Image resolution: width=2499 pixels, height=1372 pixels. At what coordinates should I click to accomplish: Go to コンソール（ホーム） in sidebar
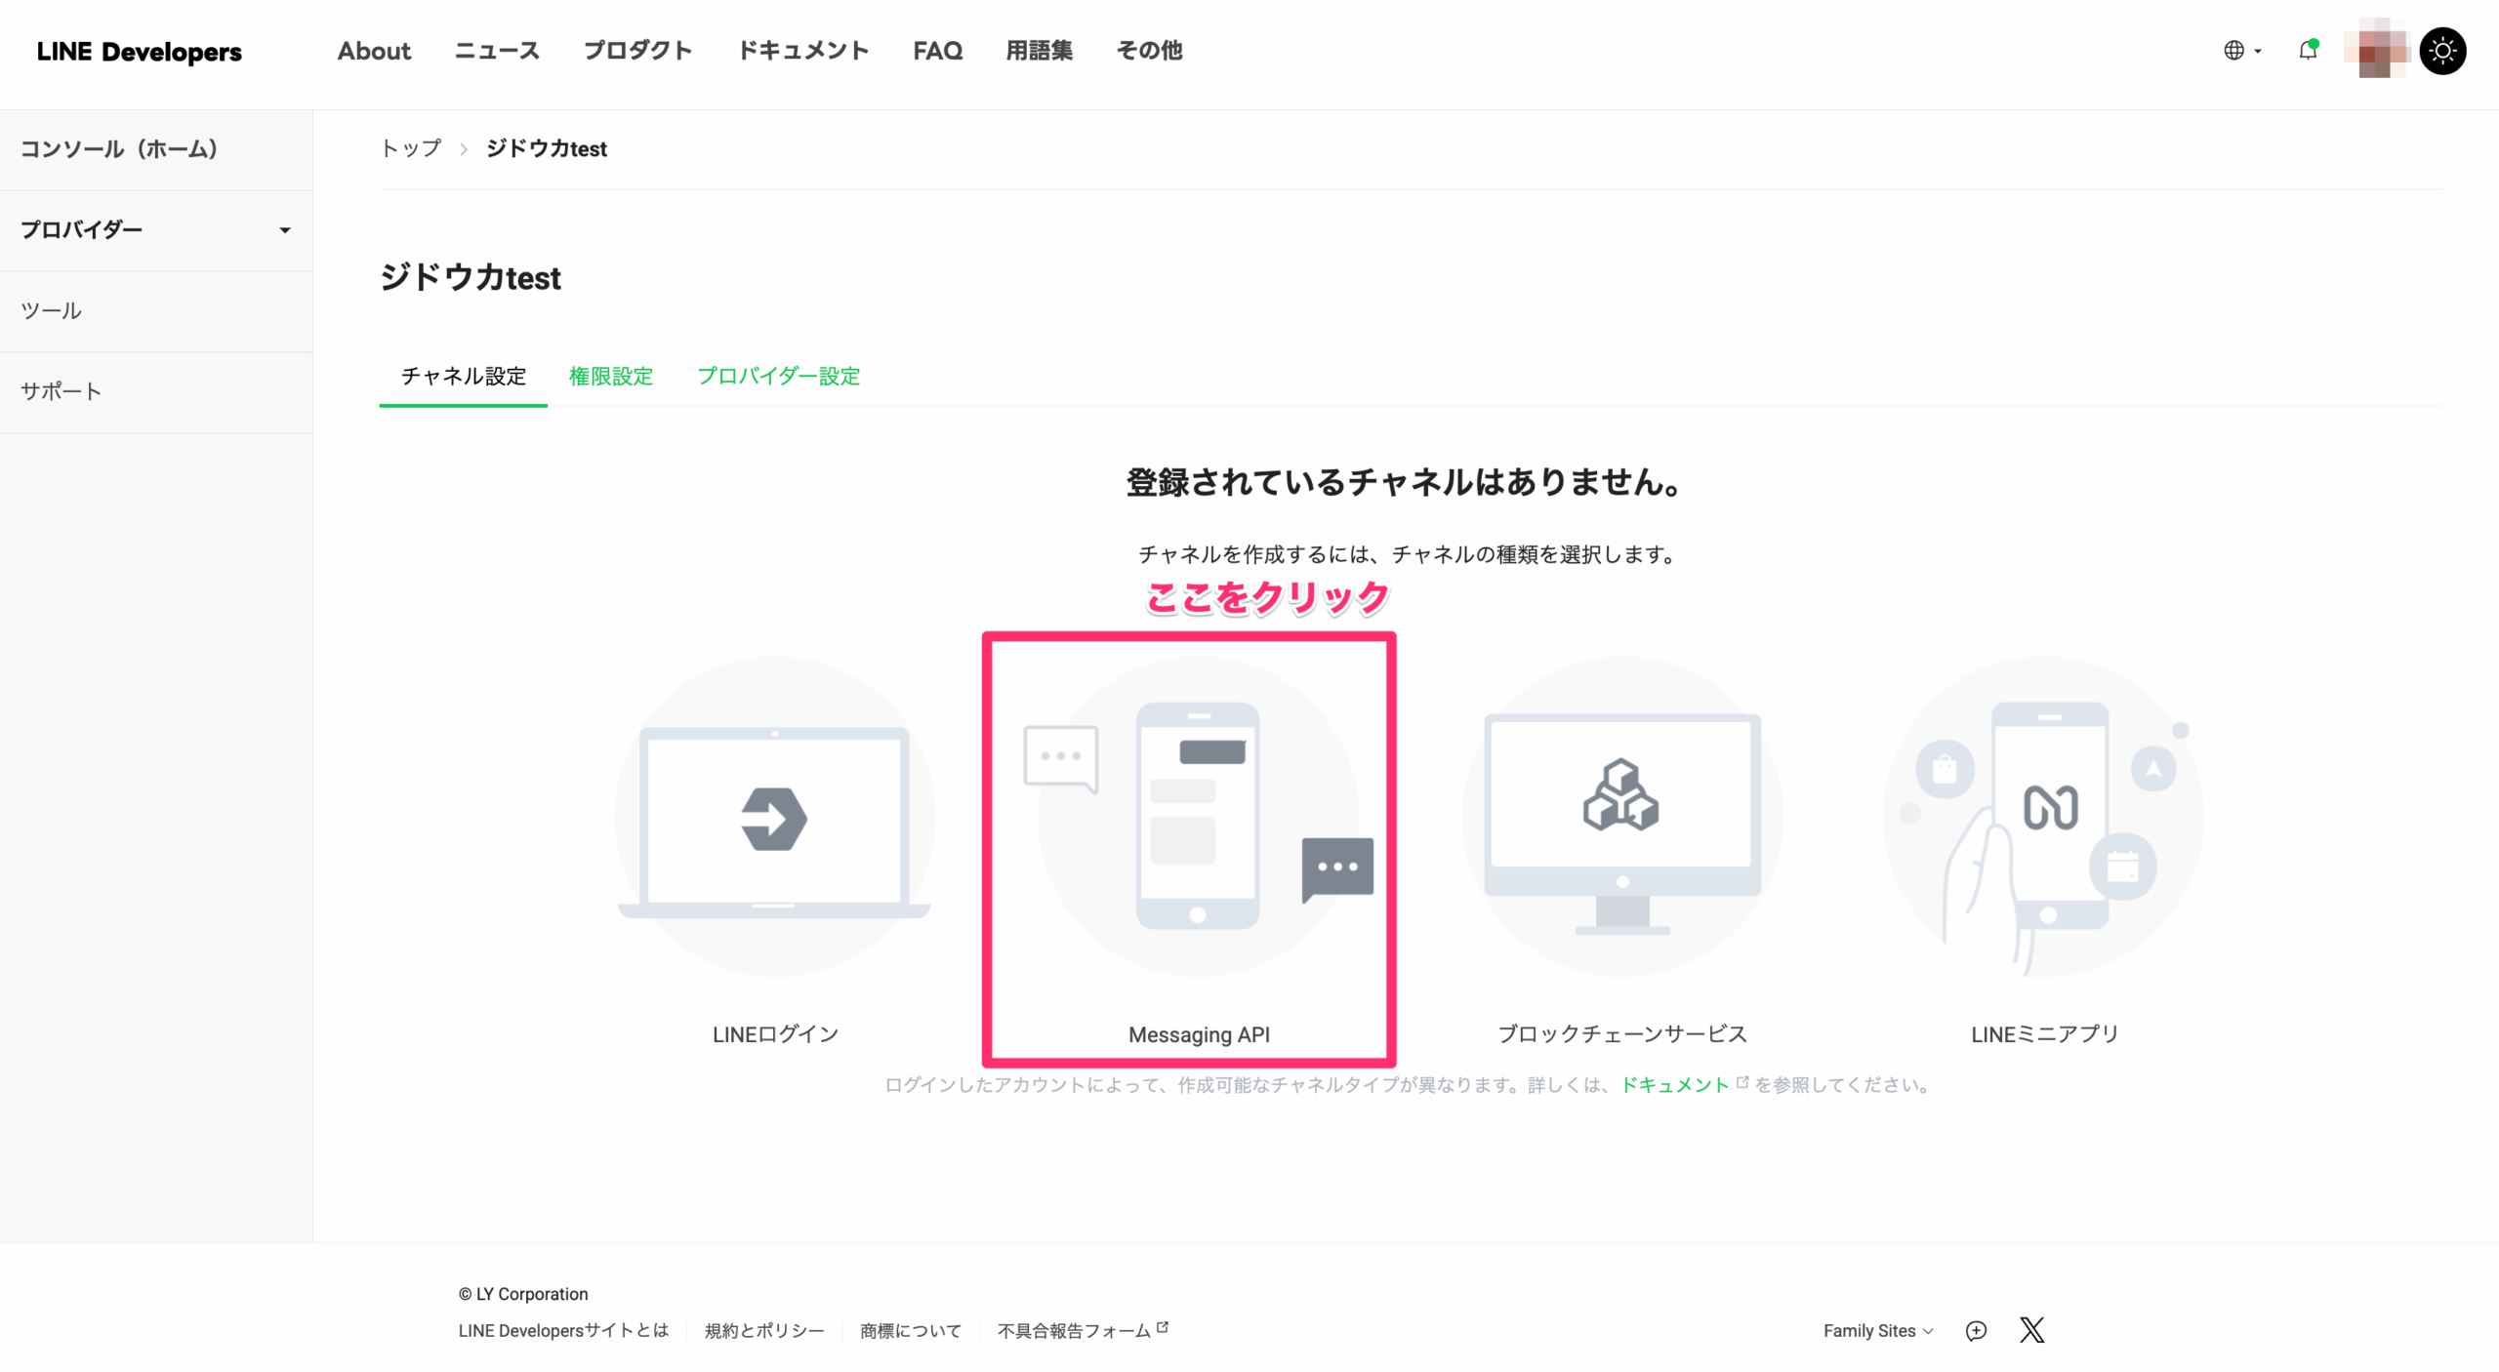(156, 149)
